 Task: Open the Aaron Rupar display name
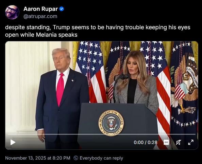pyautogui.click(x=40, y=9)
